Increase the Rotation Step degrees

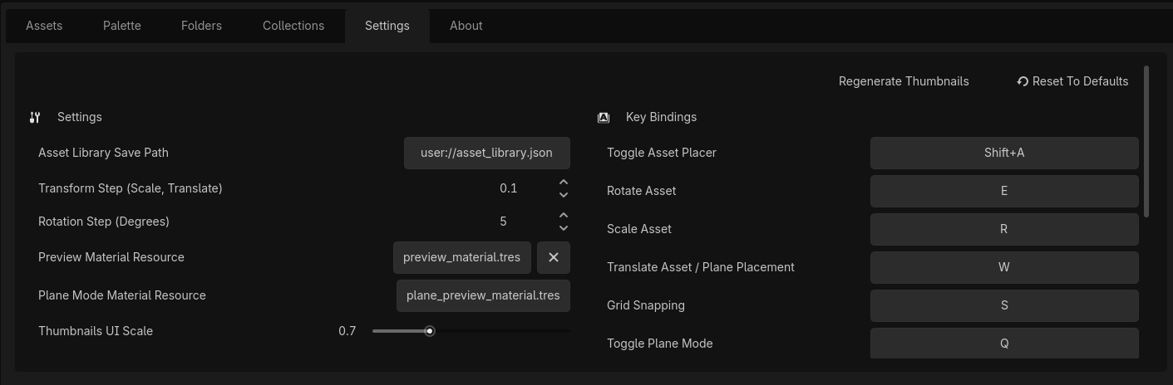click(x=564, y=215)
